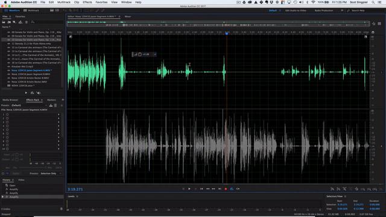Open the Effects menu

[x=87, y=2]
